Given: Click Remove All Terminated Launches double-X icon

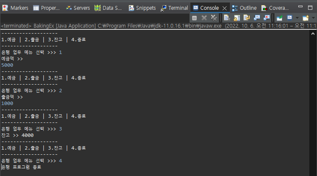Looking at the screenshot, I should pyautogui.click(x=214, y=18).
